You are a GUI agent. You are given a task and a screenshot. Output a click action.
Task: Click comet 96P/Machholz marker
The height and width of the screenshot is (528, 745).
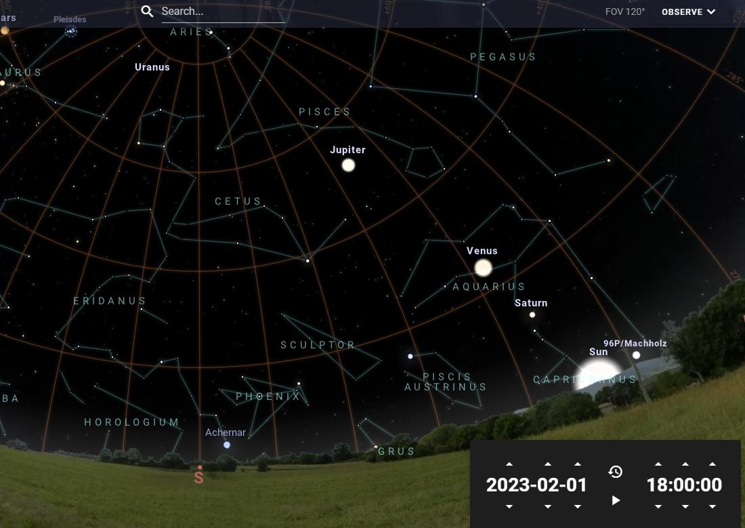coord(635,354)
